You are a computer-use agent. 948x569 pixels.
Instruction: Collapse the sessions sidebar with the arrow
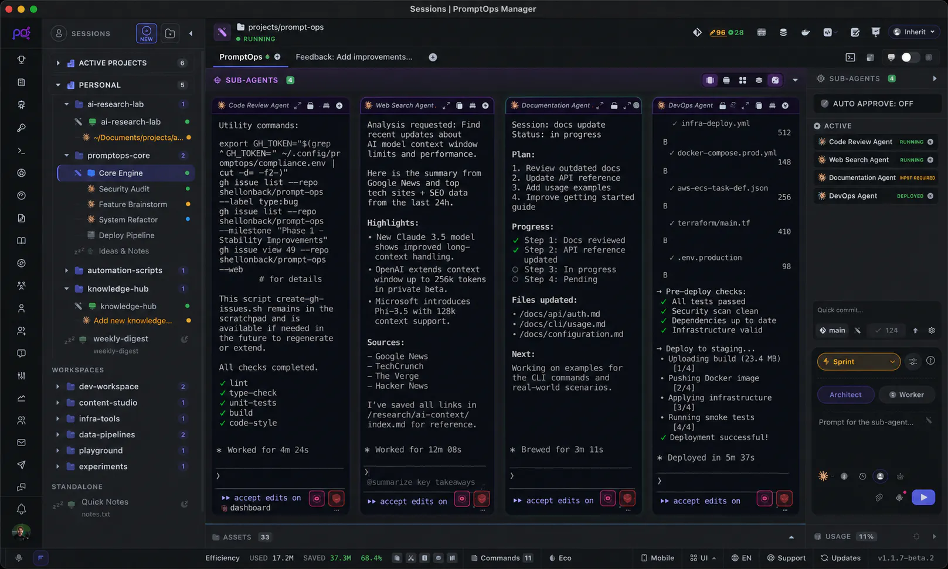pos(191,33)
